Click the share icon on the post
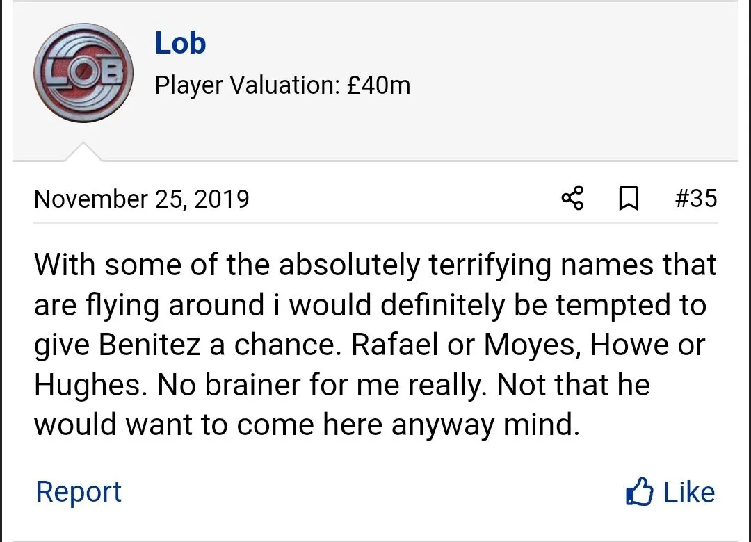This screenshot has width=751, height=542. click(x=572, y=199)
